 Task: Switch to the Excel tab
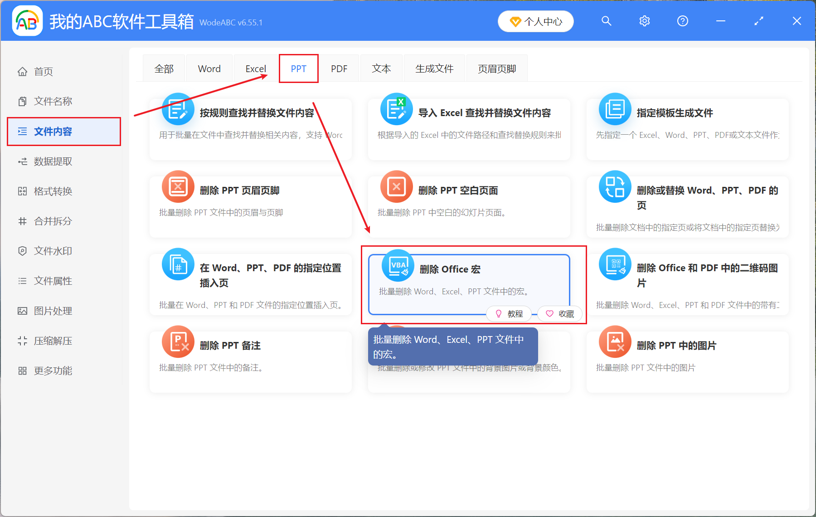[255, 68]
